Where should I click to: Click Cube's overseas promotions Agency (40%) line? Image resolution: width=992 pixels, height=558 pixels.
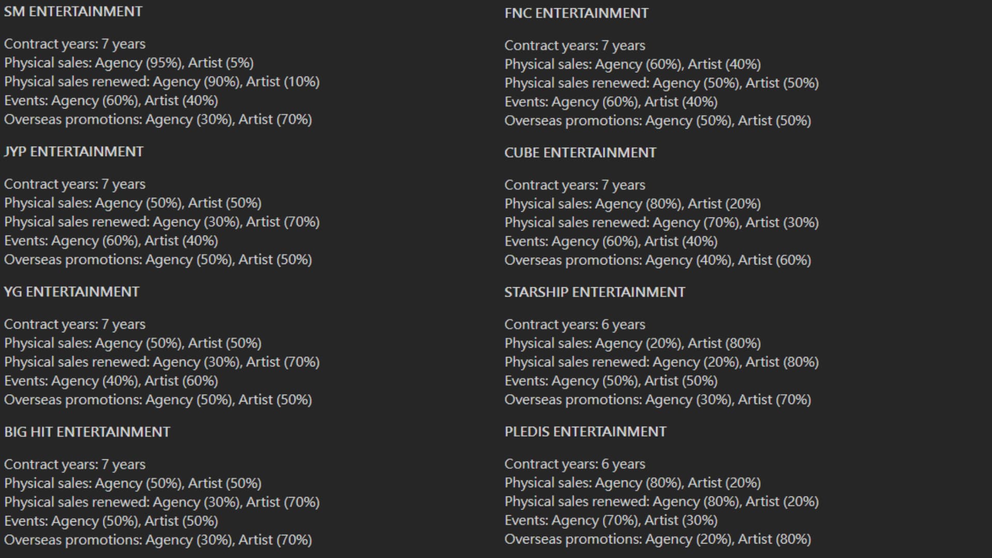point(657,260)
